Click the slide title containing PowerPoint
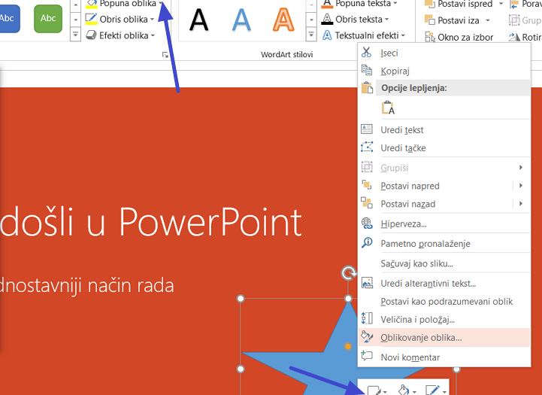 point(151,222)
